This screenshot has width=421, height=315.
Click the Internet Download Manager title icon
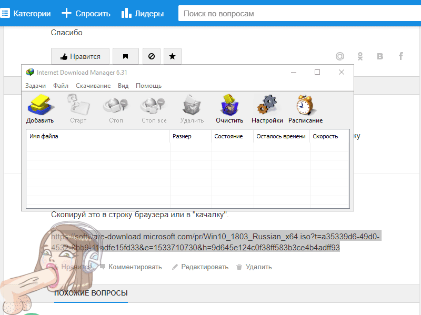30,72
